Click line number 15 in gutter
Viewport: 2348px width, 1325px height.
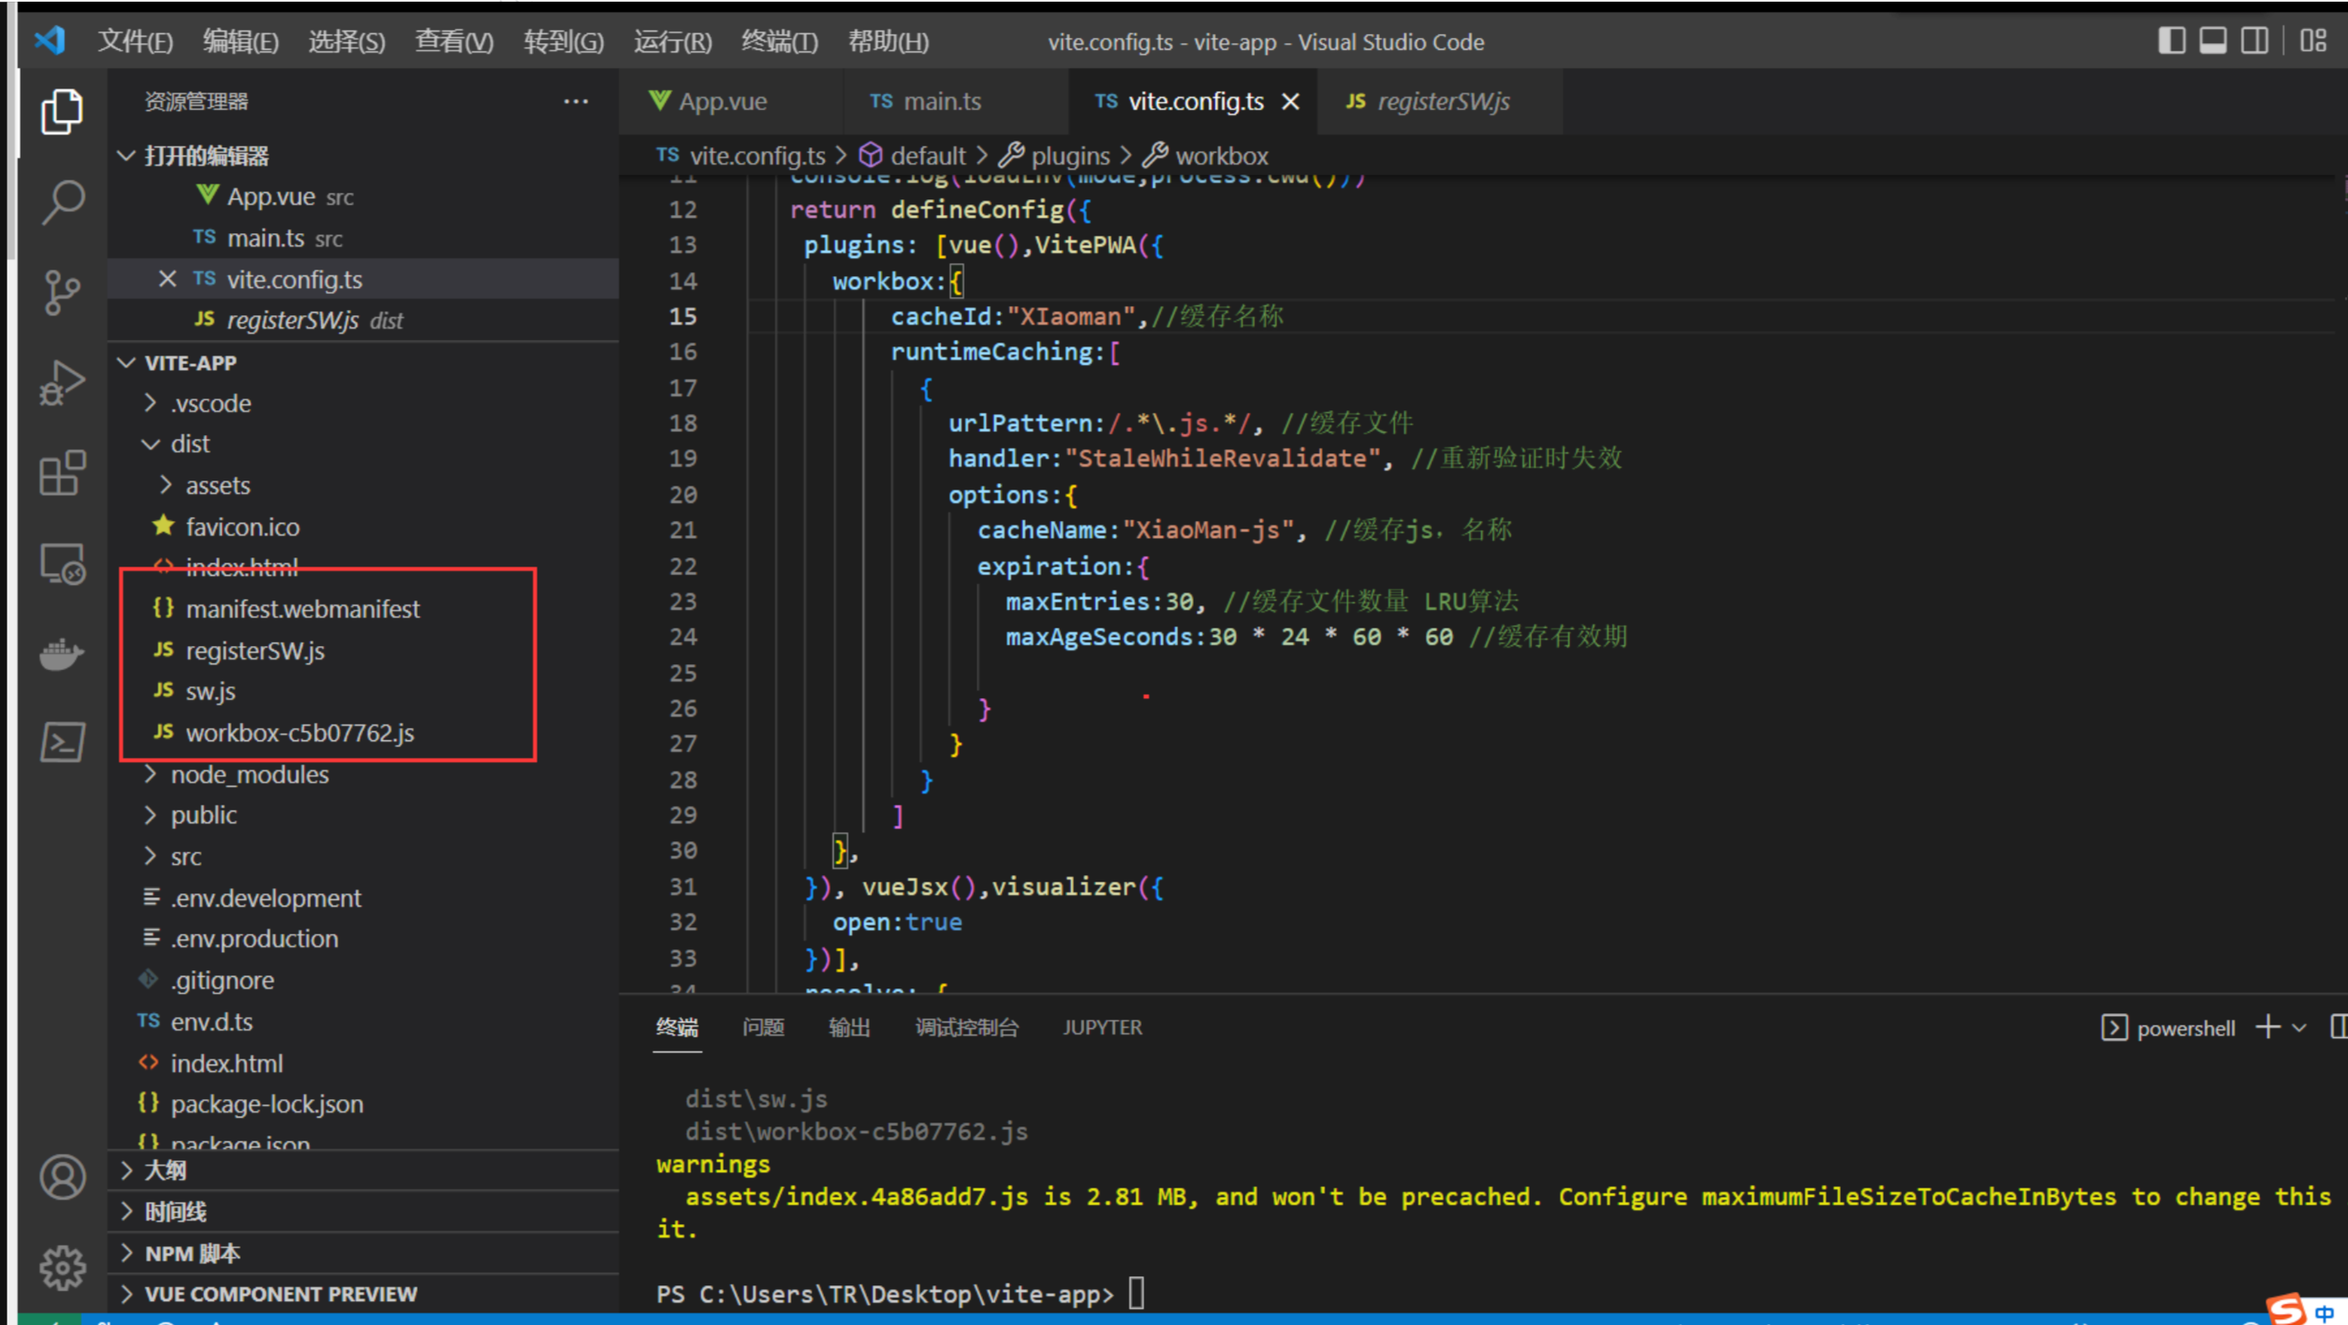[683, 316]
